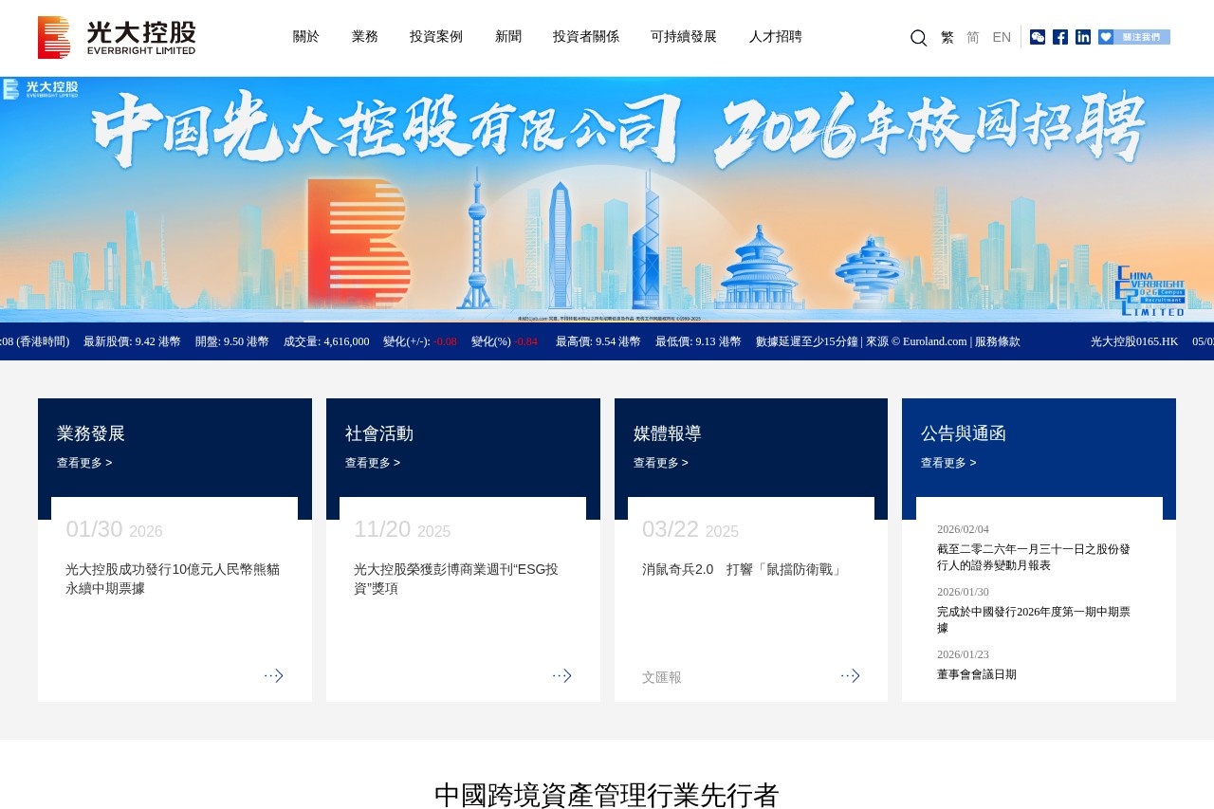This screenshot has height=809, width=1214.
Task: Click 光大控股0165.HK ticker label
Action: [1134, 341]
